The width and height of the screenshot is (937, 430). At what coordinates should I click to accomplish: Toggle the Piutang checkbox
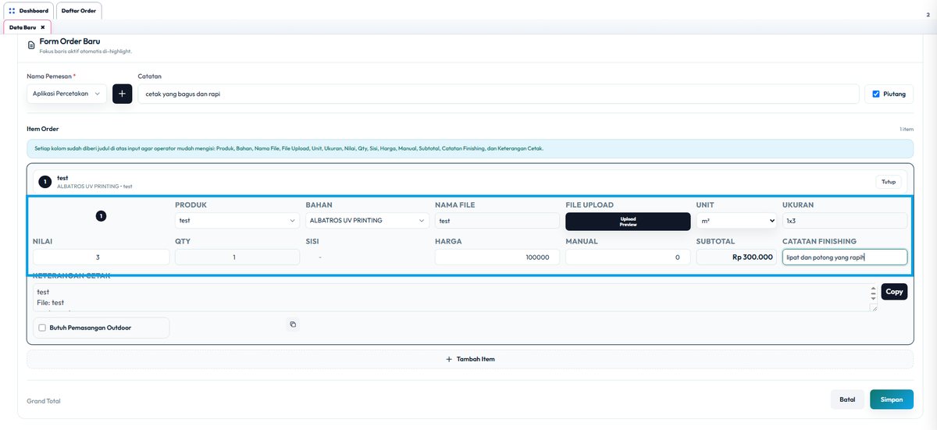[x=876, y=94]
